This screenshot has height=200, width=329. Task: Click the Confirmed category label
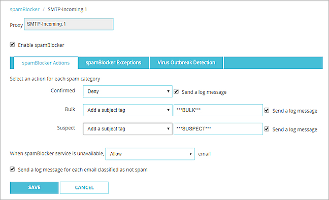tap(63, 90)
